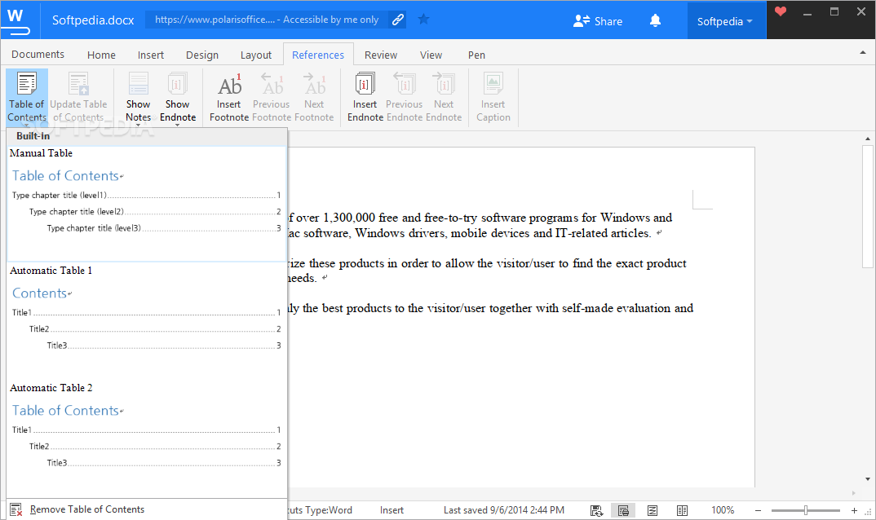Image resolution: width=876 pixels, height=520 pixels.
Task: Click the Insert mode status indicator
Action: pos(392,510)
